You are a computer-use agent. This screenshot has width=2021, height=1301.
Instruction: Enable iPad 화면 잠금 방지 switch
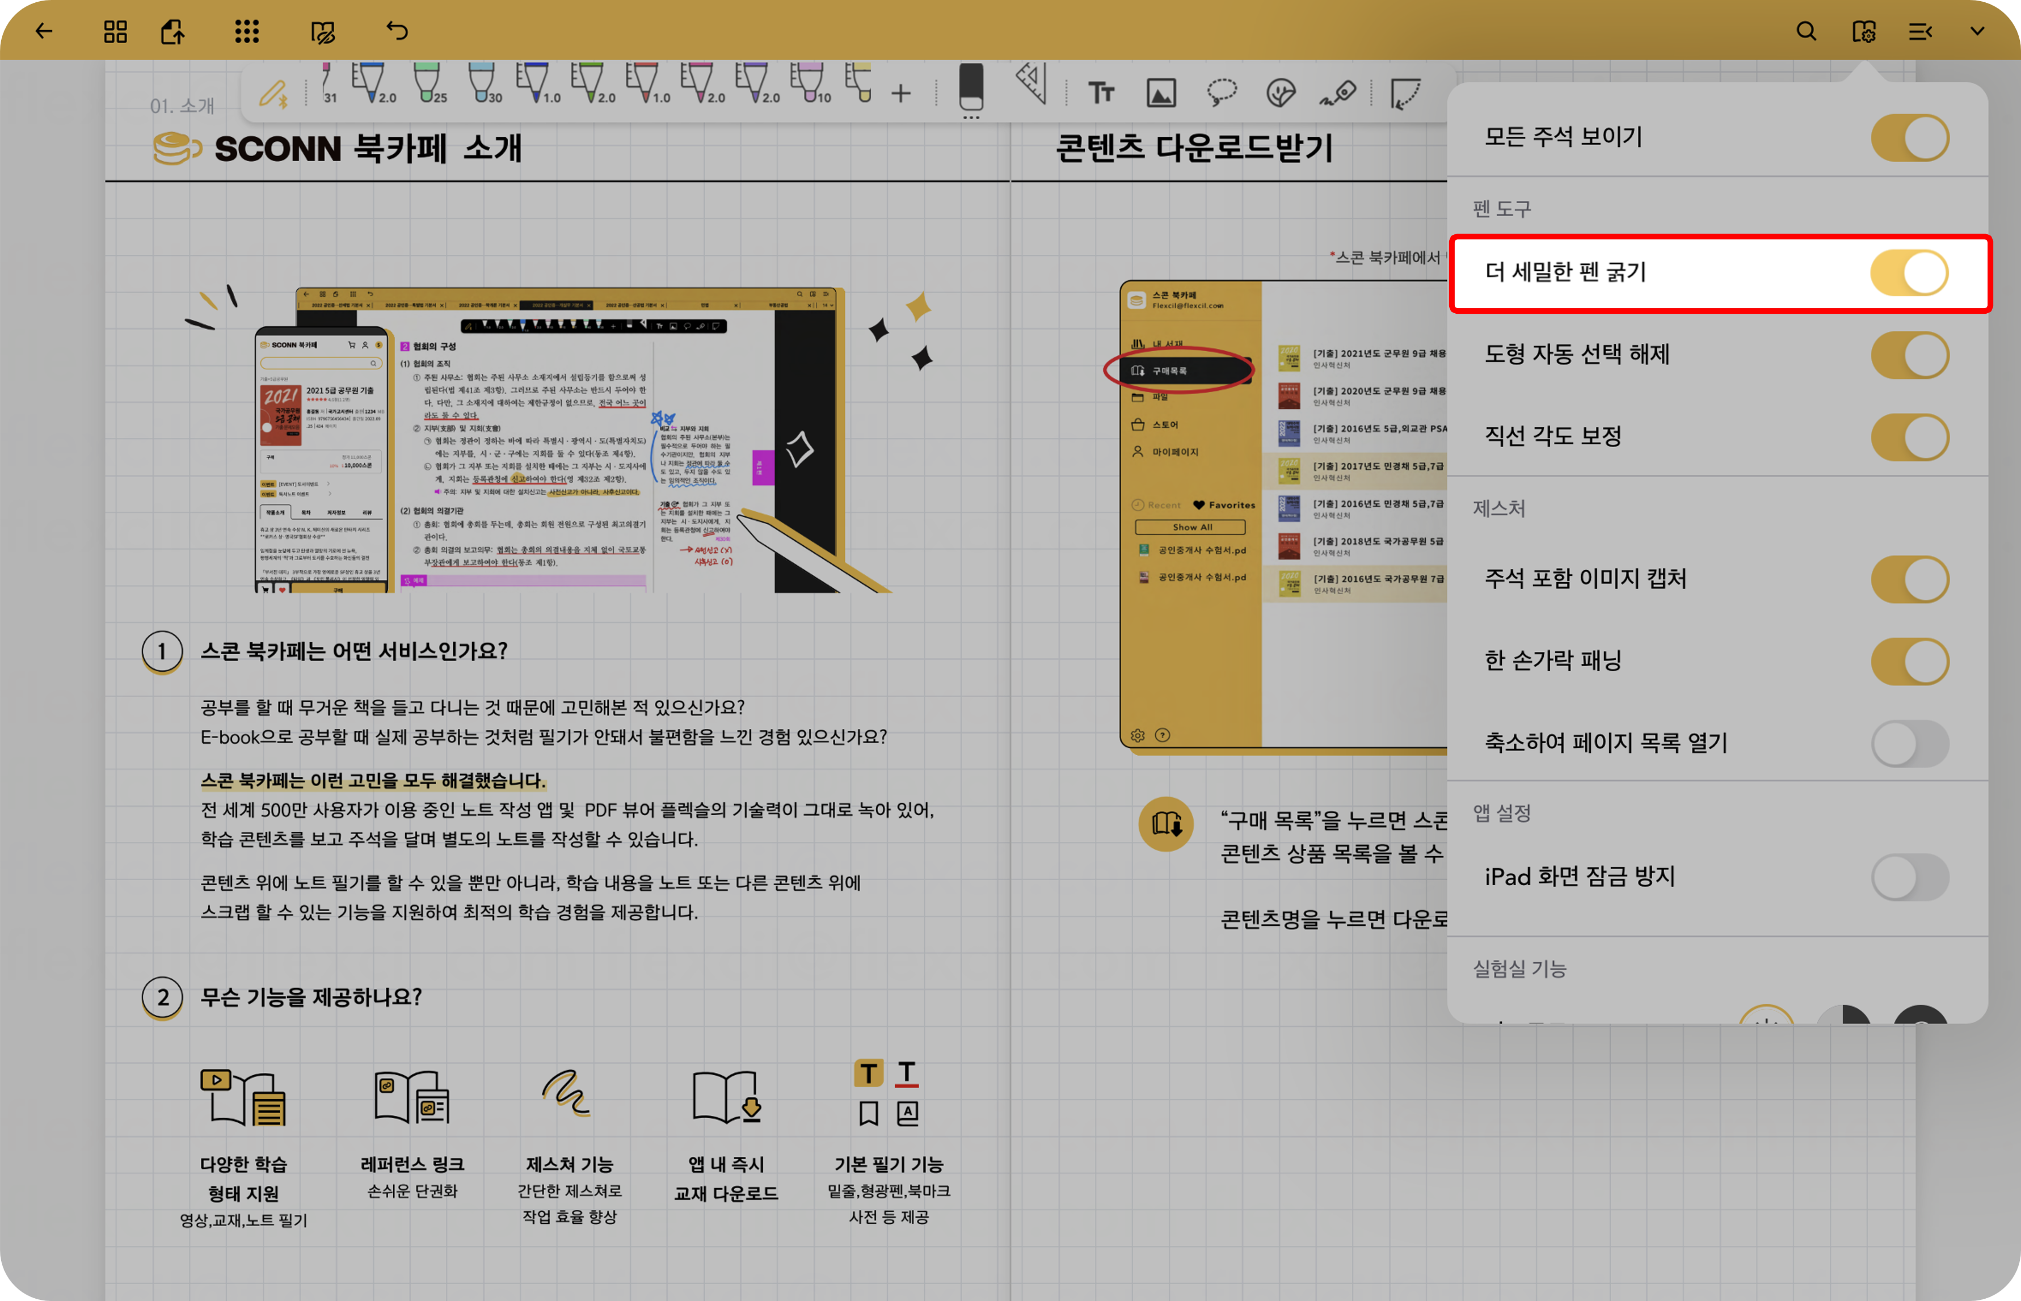1910,878
